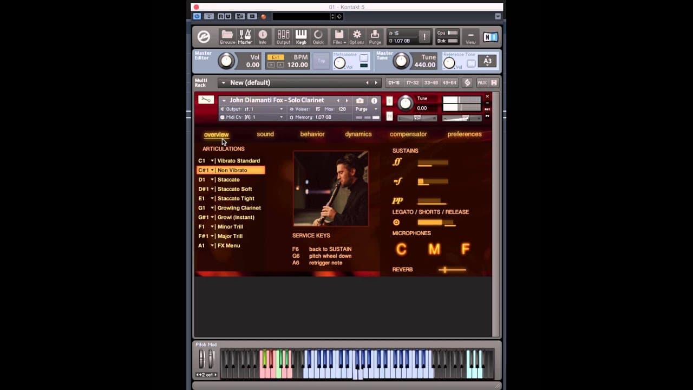Select the Growling Clarinet articulation
The image size is (693, 390).
[239, 208]
